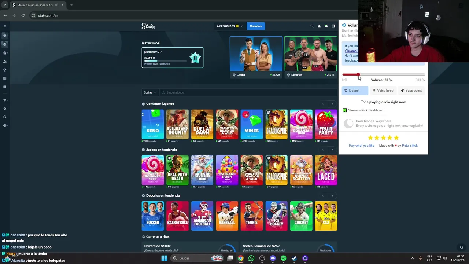Select the Voice boost preset
Image resolution: width=469 pixels, height=264 pixels.
click(383, 91)
